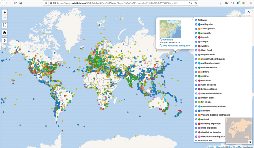
Task: View site security padlock info
Action: click(51, 3)
